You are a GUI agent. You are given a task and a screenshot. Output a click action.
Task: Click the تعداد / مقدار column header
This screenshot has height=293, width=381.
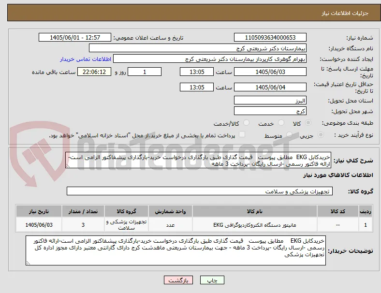(83, 211)
